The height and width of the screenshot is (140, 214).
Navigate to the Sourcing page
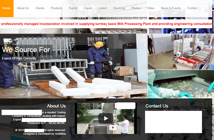point(119,8)
